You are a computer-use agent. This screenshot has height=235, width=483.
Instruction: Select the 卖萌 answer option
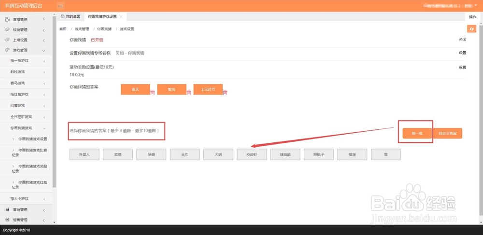pyautogui.click(x=118, y=155)
